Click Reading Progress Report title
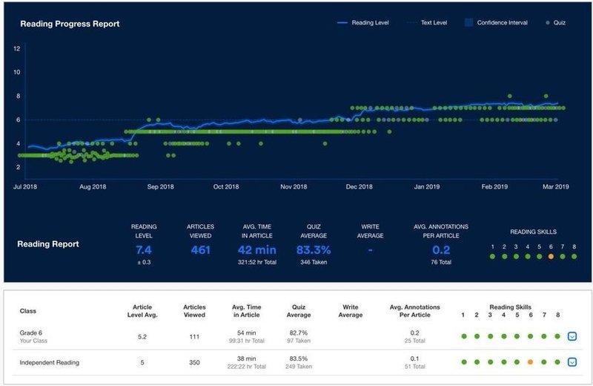The height and width of the screenshot is (386, 593). coord(70,24)
